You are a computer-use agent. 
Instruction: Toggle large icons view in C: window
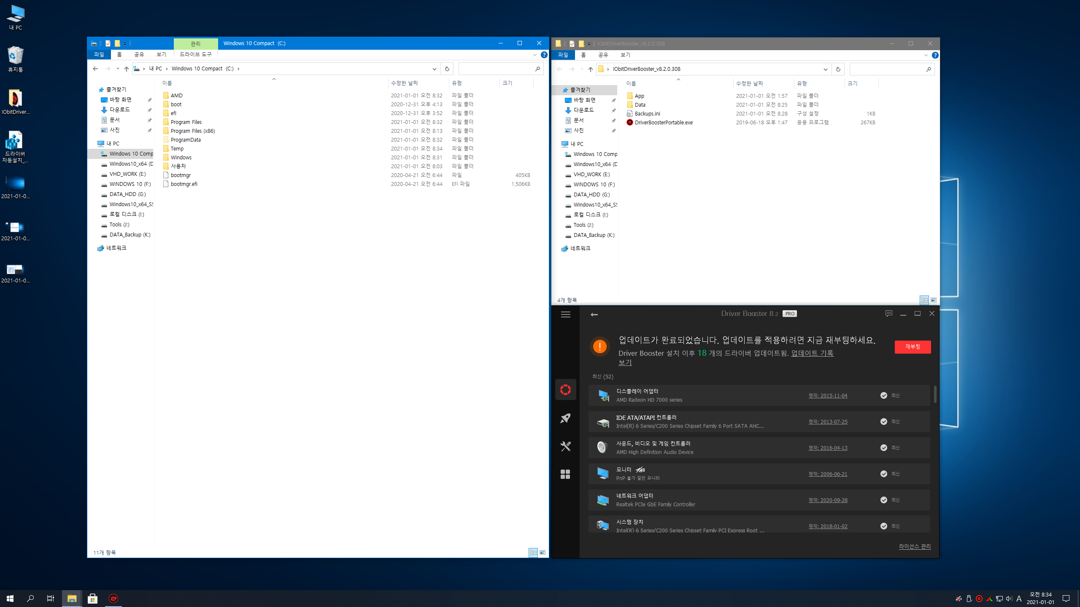point(543,553)
